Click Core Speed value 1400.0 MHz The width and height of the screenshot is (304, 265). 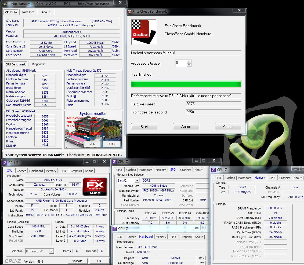[x=38, y=226]
